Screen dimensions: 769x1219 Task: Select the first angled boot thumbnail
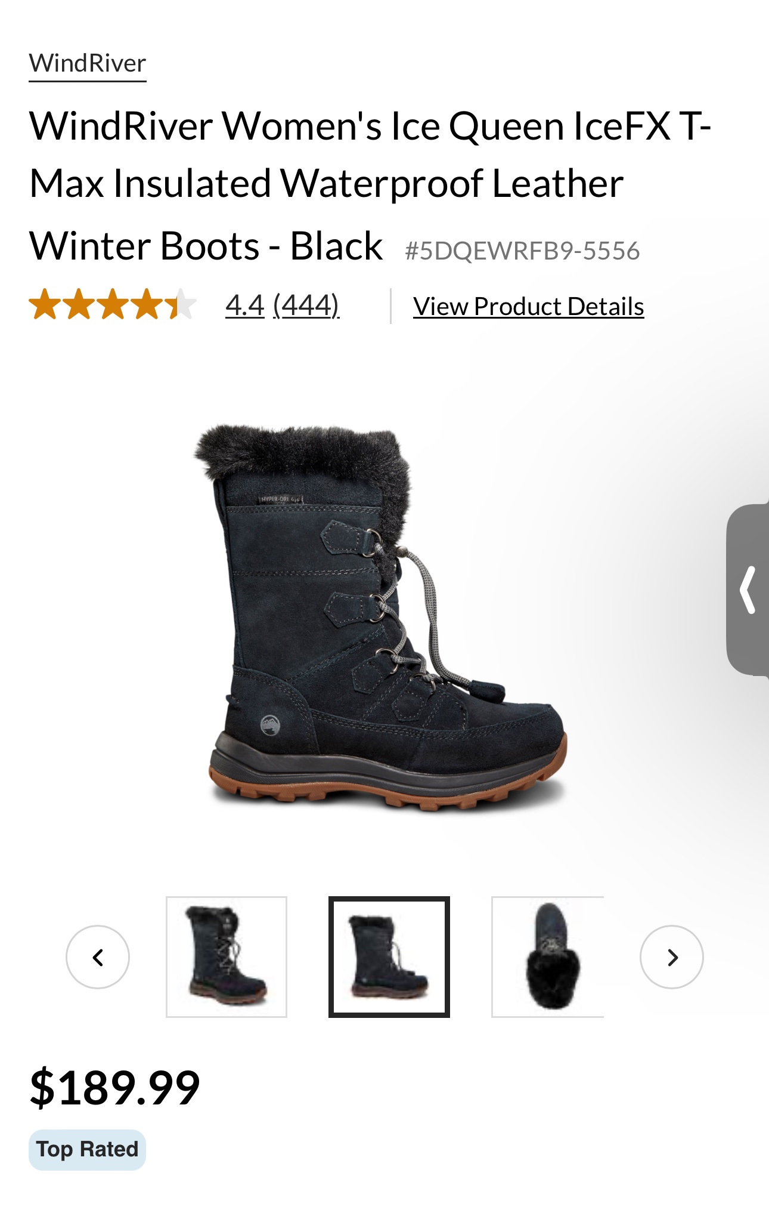pos(227,957)
